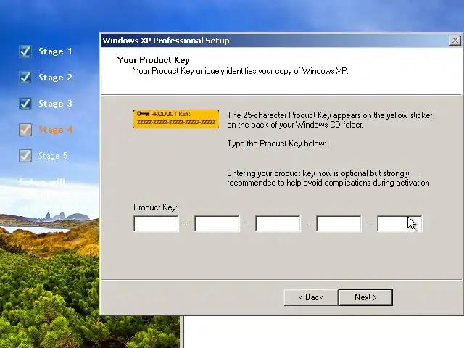
Task: Click the yellow PRODUCT KEY sticker image
Action: tap(176, 119)
